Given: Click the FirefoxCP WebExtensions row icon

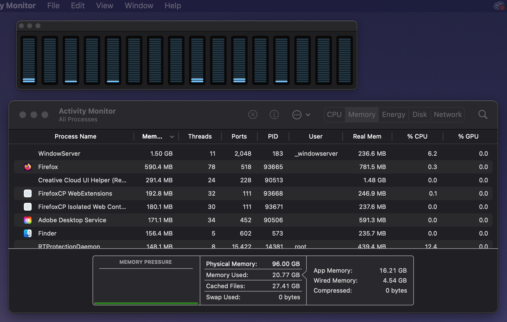Looking at the screenshot, I should pos(28,193).
